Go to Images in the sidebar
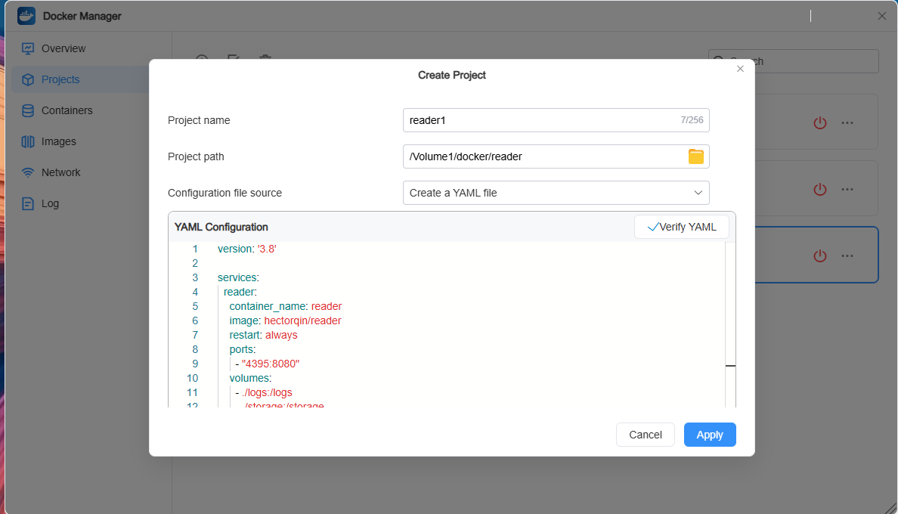Image resolution: width=898 pixels, height=514 pixels. click(x=58, y=141)
